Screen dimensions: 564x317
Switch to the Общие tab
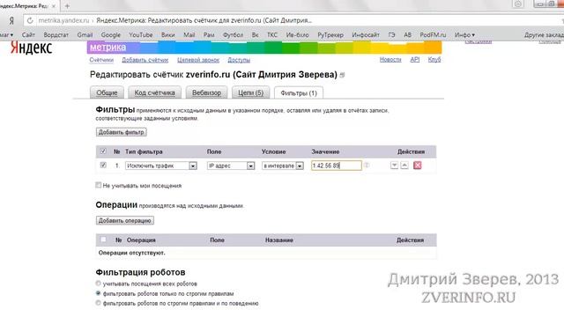(107, 92)
